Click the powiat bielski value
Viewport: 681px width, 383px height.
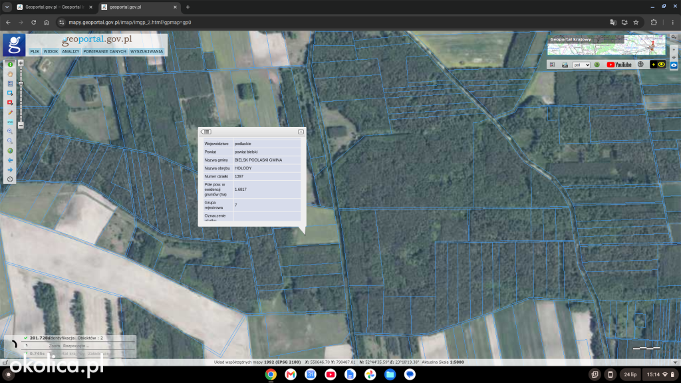point(246,152)
